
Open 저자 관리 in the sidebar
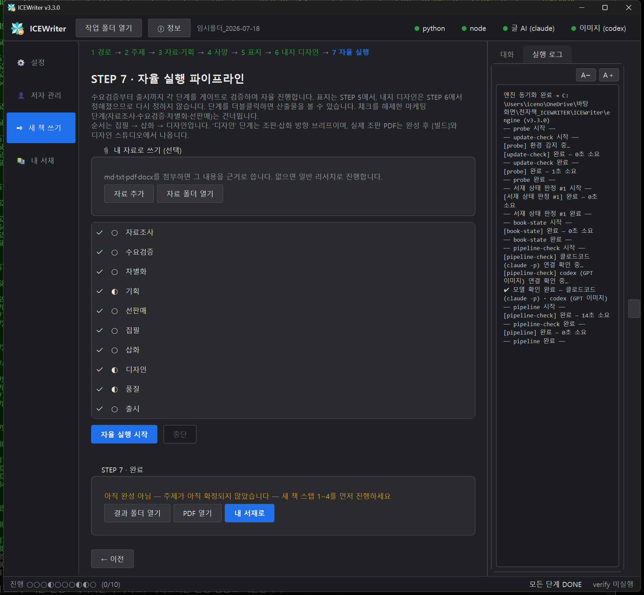pos(41,95)
